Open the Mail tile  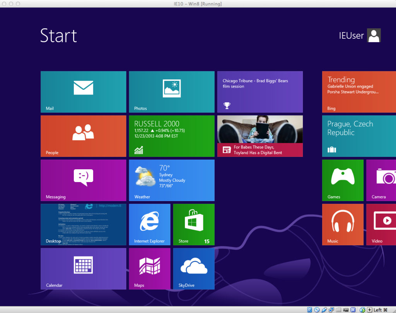coord(84,92)
